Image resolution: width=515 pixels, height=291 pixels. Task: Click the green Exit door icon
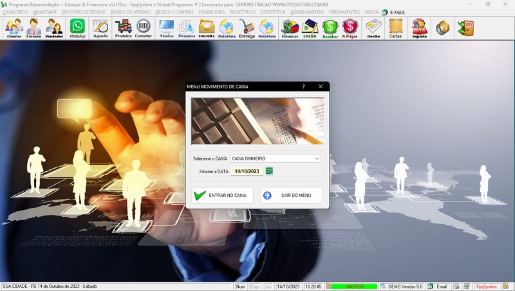[465, 28]
